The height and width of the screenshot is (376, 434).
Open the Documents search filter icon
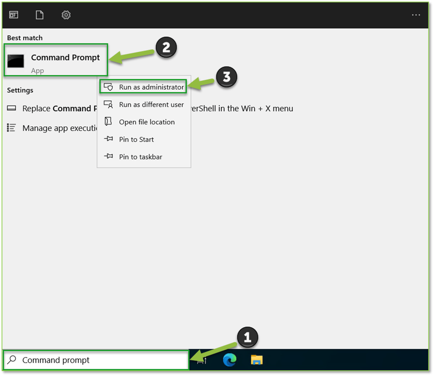pos(39,15)
